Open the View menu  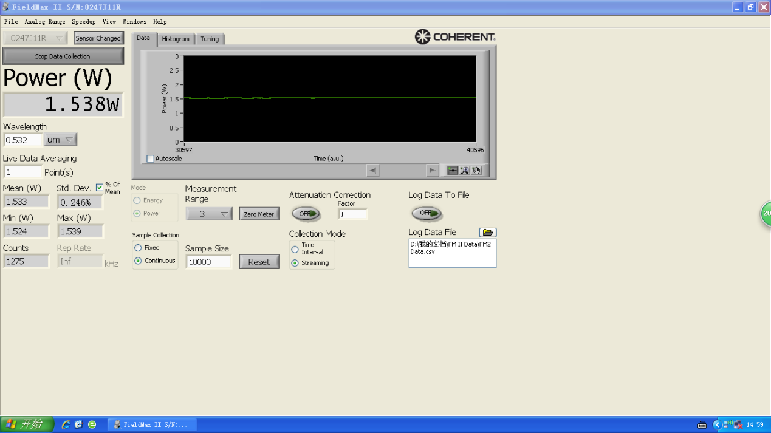(x=109, y=21)
